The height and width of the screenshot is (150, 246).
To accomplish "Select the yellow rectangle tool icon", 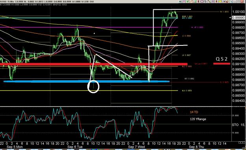I will click(220, 2).
